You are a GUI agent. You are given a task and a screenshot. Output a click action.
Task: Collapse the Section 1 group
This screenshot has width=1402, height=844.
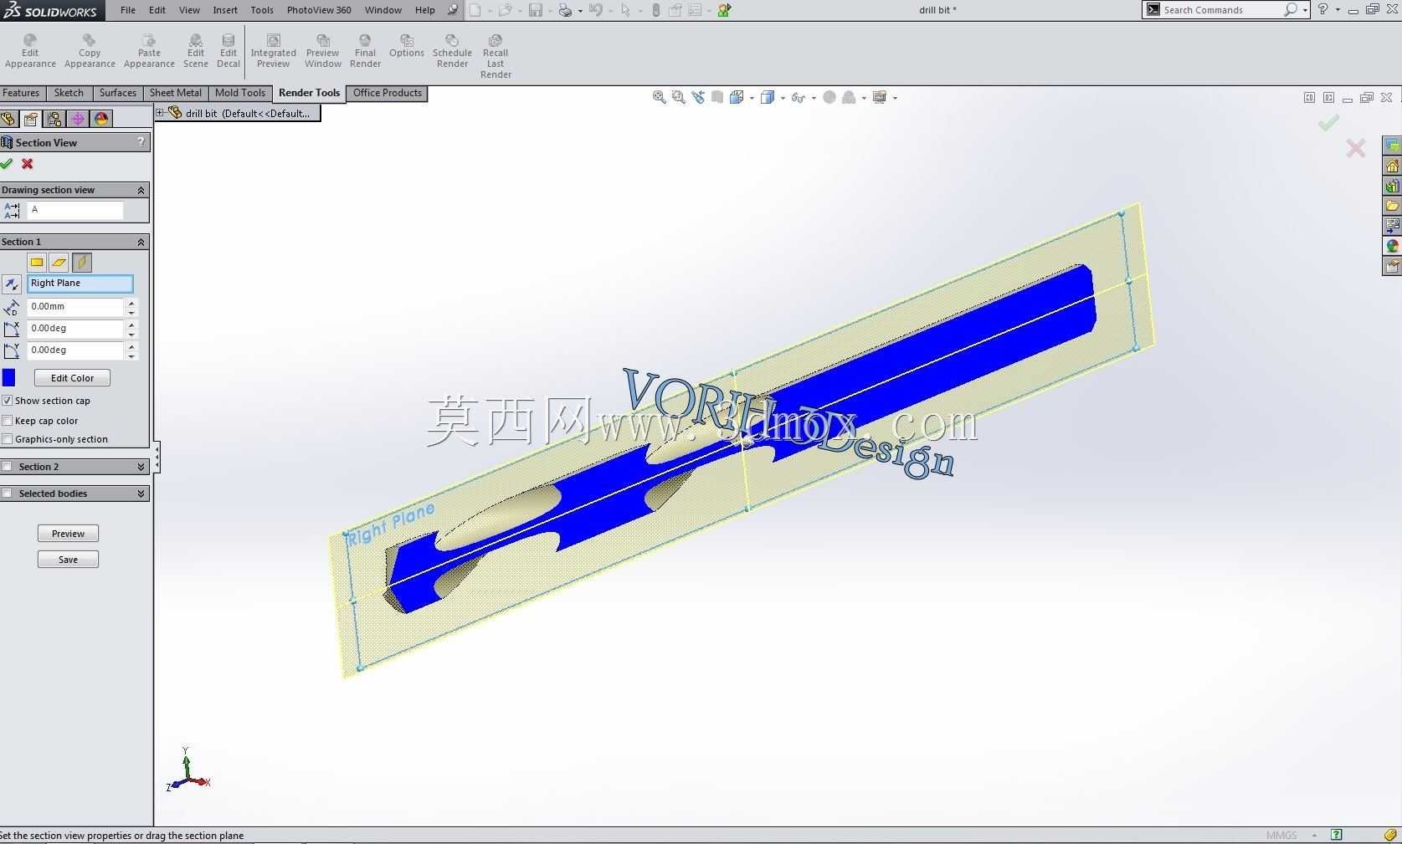point(141,242)
